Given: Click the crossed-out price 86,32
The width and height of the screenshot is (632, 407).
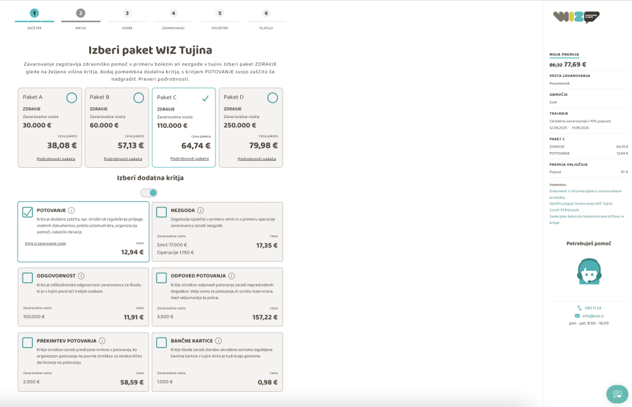Looking at the screenshot, I should point(556,65).
